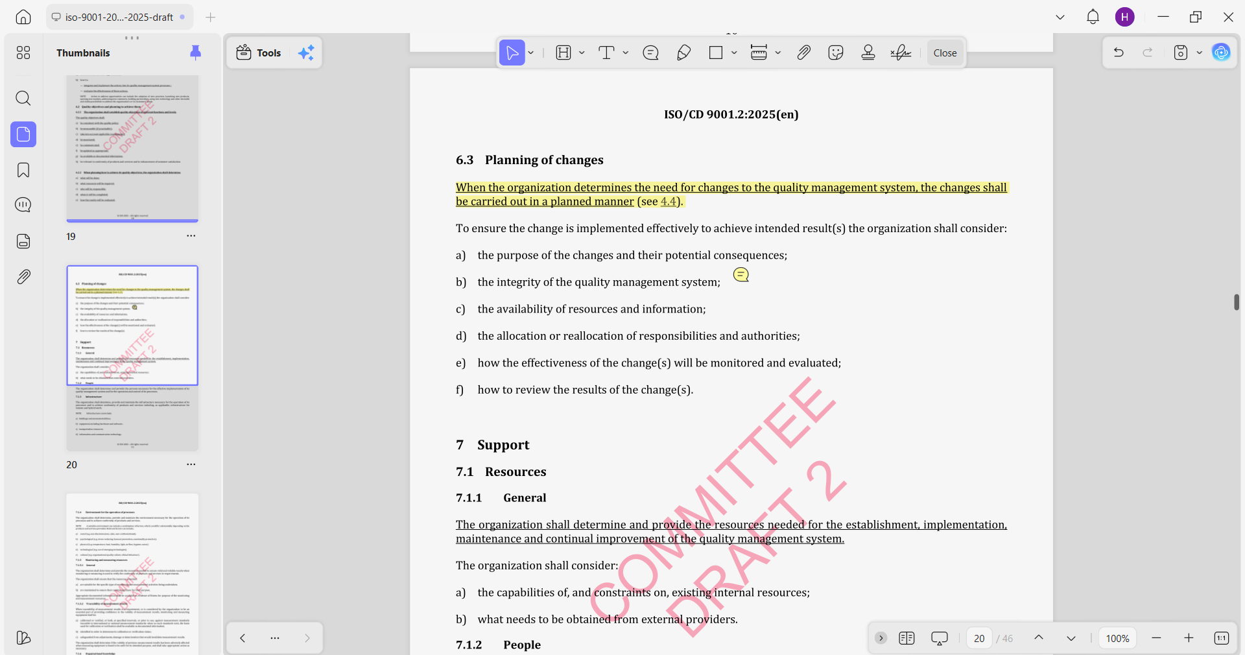Pin the Thumbnails panel
This screenshot has width=1245, height=655.
tap(195, 53)
